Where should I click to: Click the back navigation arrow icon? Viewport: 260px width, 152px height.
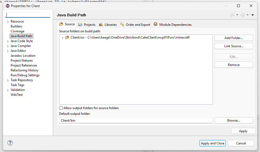[x=232, y=15]
